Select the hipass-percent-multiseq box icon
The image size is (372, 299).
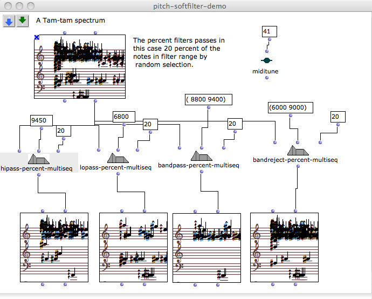tap(38, 159)
